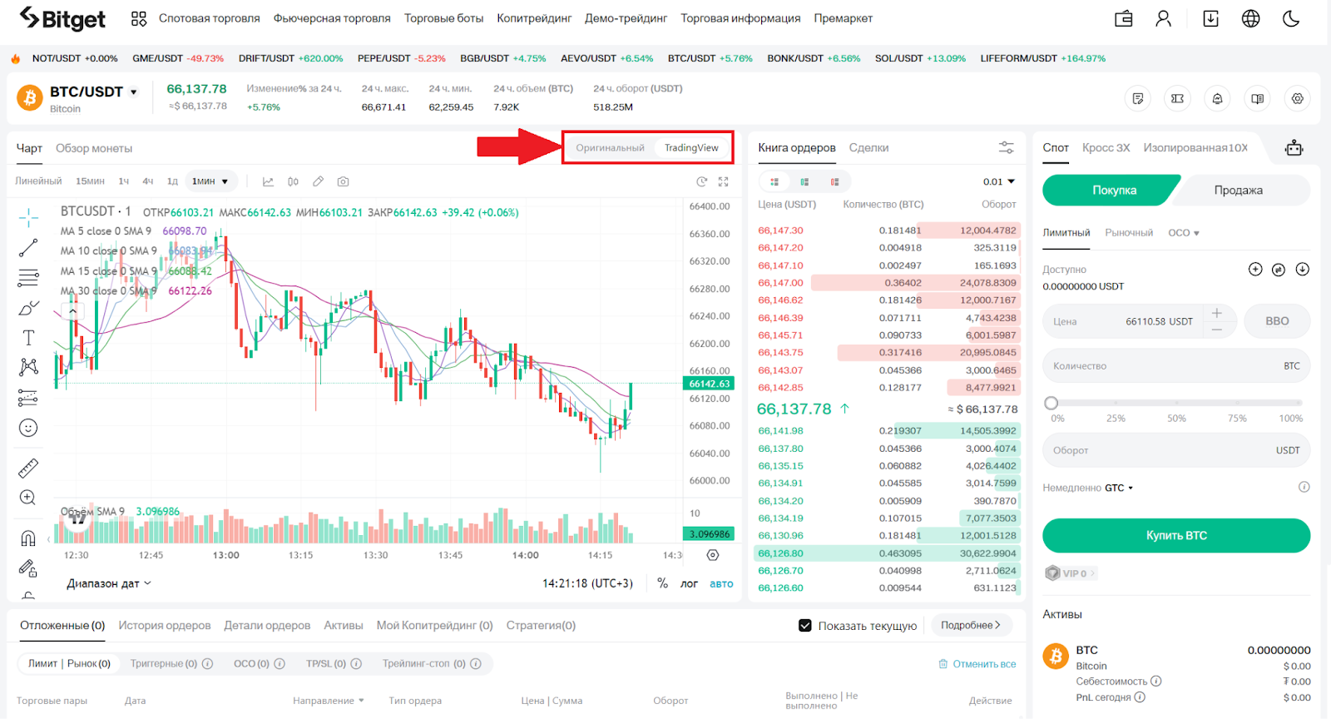Toggle авто scale on the chart
This screenshot has width=1331, height=719.
point(721,584)
